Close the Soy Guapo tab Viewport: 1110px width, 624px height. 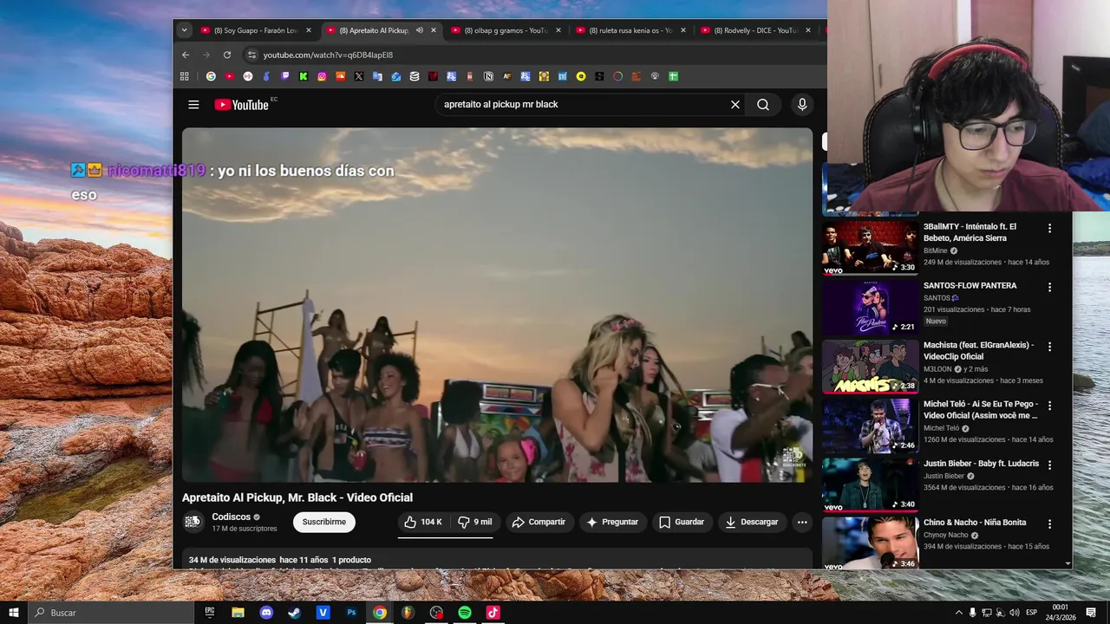click(x=309, y=30)
